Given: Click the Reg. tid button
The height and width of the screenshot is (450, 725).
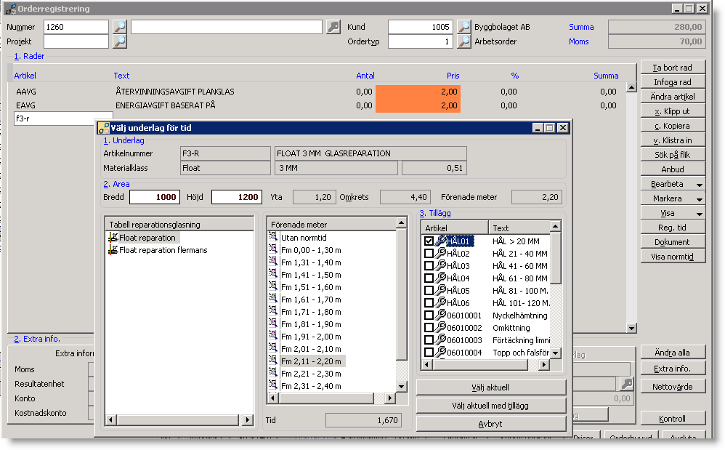Looking at the screenshot, I should point(673,228).
